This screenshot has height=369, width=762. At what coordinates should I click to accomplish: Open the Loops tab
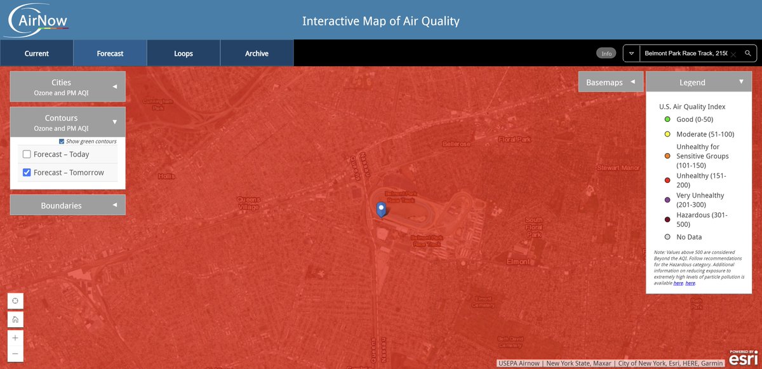pyautogui.click(x=183, y=53)
